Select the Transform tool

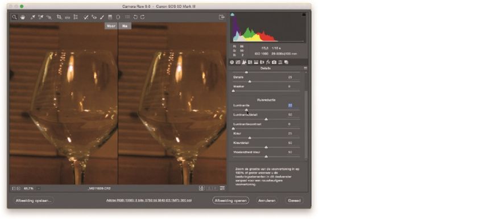coord(76,17)
